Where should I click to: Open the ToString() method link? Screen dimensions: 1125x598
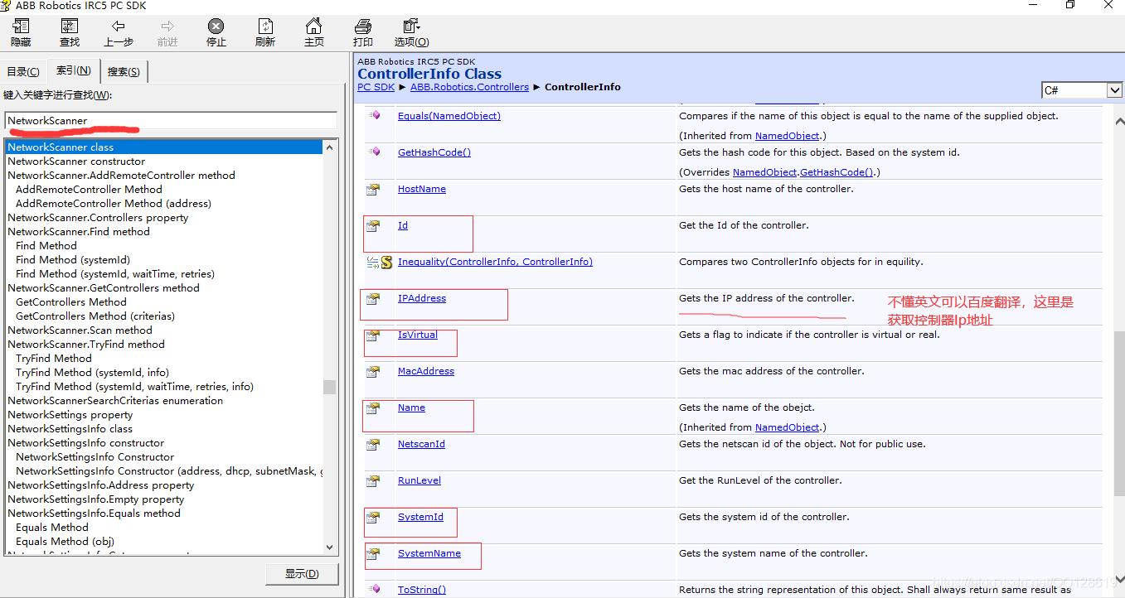422,590
